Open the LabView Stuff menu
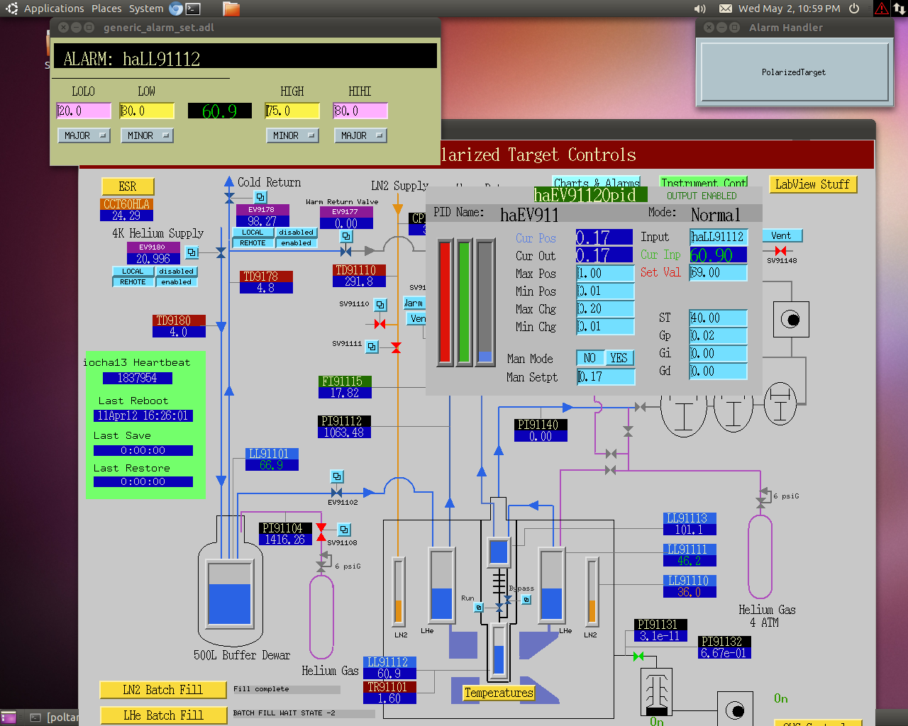The image size is (908, 726). point(813,184)
